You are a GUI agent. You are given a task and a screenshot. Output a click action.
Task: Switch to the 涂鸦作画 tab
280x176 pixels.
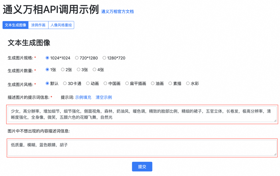click(x=38, y=25)
